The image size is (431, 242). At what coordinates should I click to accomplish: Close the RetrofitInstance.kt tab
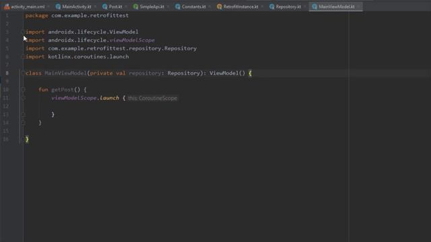pyautogui.click(x=263, y=7)
